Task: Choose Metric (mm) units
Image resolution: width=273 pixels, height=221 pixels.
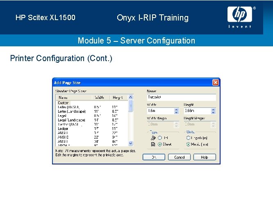Action: tap(188, 144)
